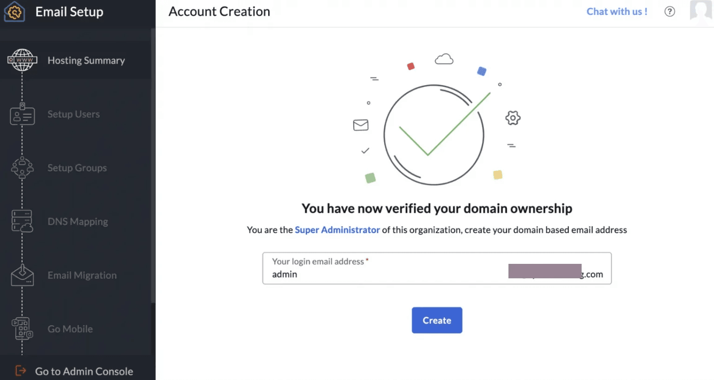Open help via the question mark icon
The image size is (714, 380).
[669, 12]
